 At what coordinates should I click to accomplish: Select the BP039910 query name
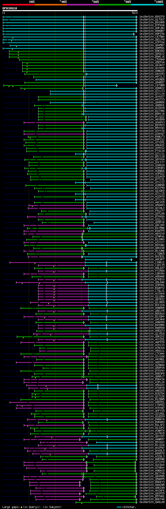click(x=10, y=8)
